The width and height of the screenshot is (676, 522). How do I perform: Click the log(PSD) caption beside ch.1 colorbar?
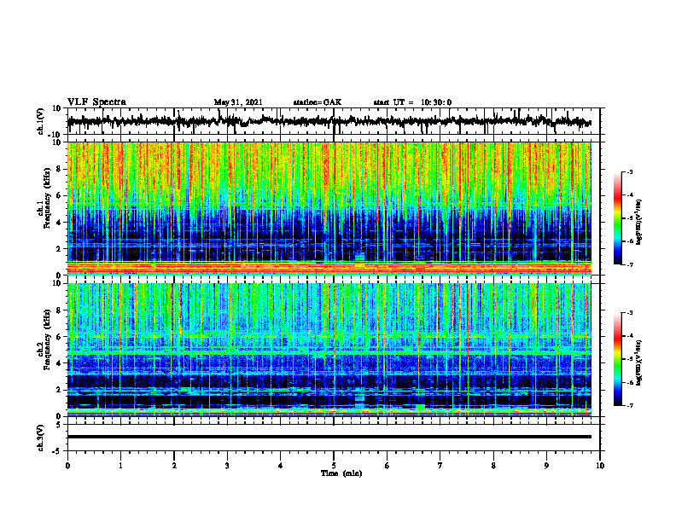(x=639, y=222)
